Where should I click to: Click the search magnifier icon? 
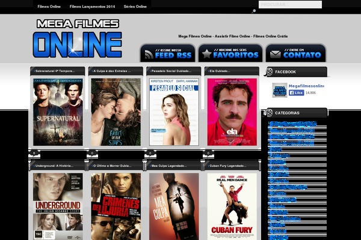(253, 11)
